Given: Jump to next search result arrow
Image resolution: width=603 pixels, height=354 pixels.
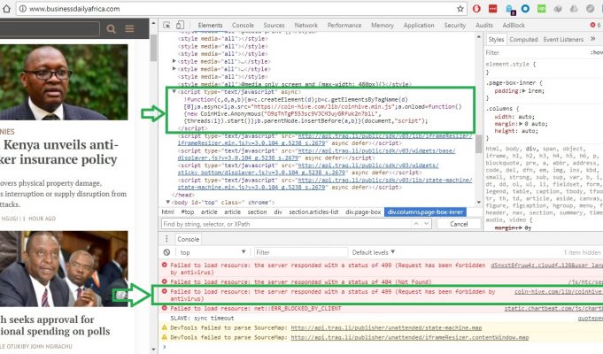Looking at the screenshot, I should [x=426, y=224].
